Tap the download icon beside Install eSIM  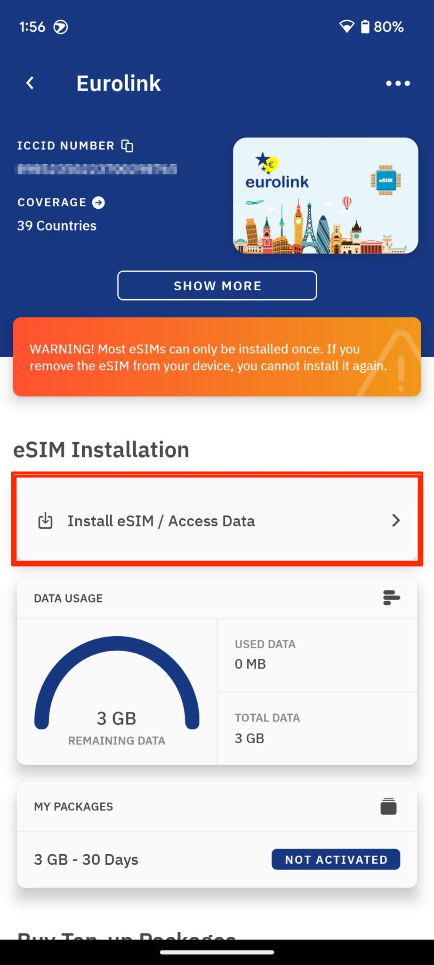[45, 521]
